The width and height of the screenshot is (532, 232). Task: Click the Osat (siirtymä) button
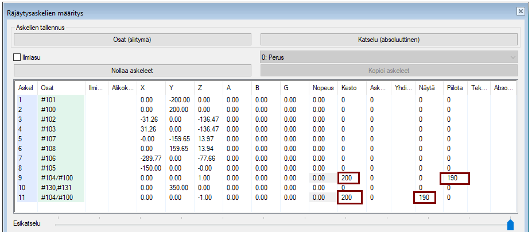[133, 39]
